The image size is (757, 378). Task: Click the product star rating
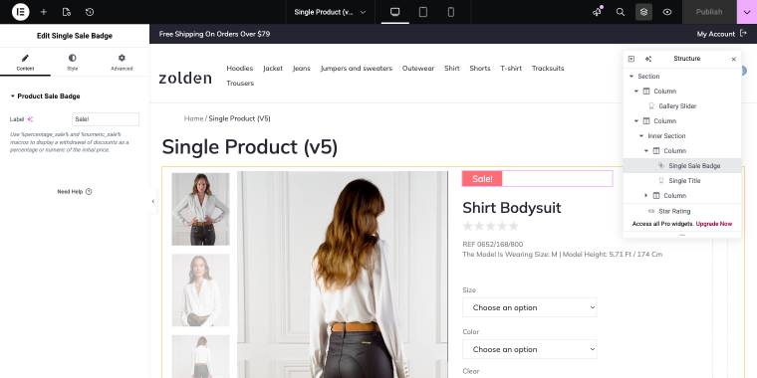490,226
